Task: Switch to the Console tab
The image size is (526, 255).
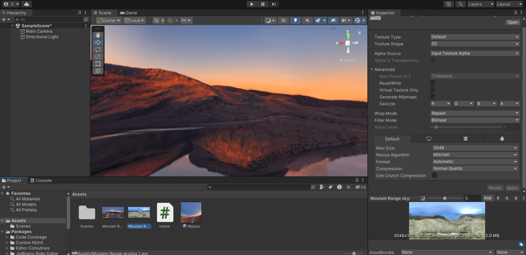Action: [x=41, y=180]
